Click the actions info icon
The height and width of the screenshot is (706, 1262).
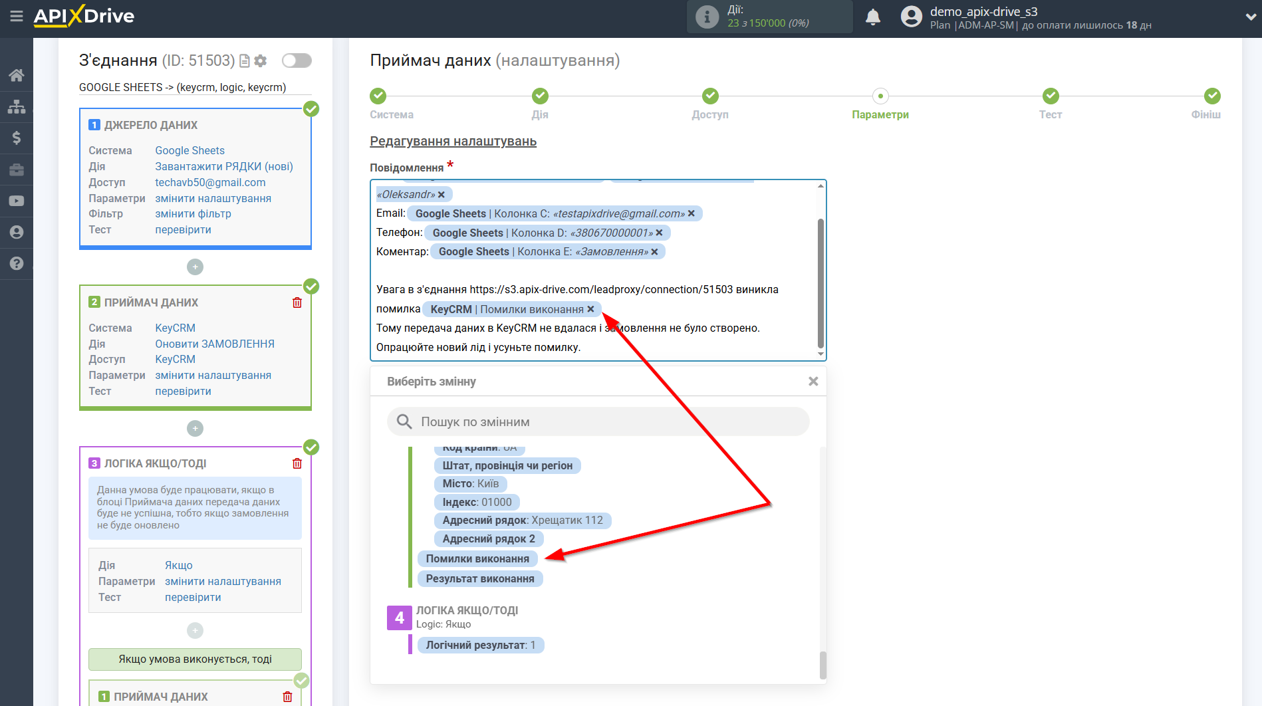click(x=707, y=17)
